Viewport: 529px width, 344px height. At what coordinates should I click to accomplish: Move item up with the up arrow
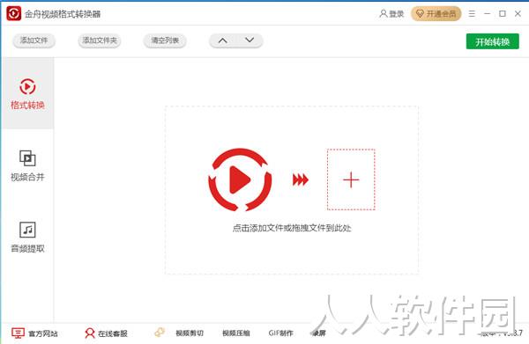point(223,40)
